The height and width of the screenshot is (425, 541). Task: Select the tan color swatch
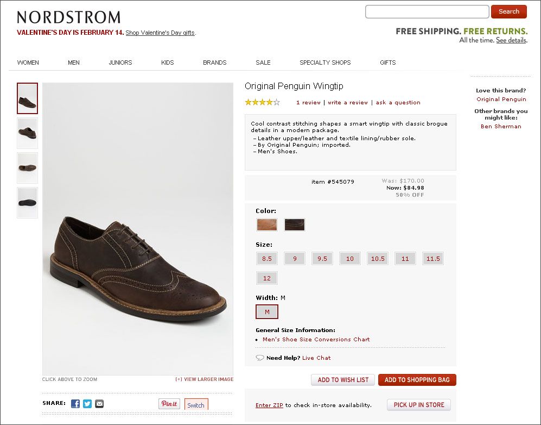point(267,224)
